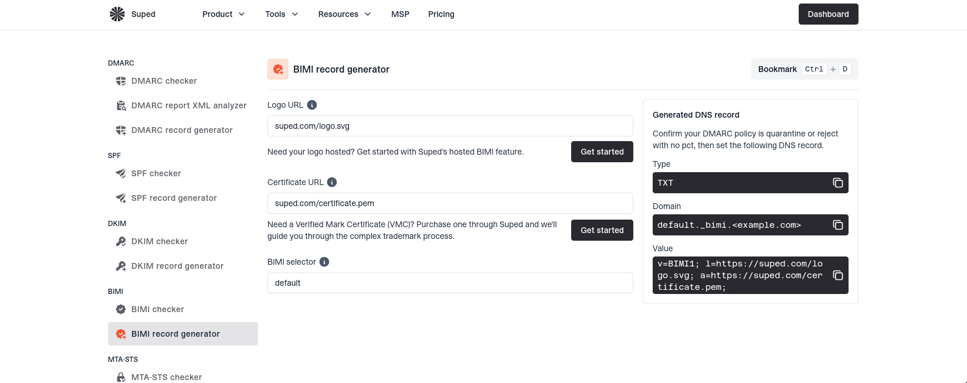Open the Pricing page
The height and width of the screenshot is (383, 967).
[x=441, y=14]
